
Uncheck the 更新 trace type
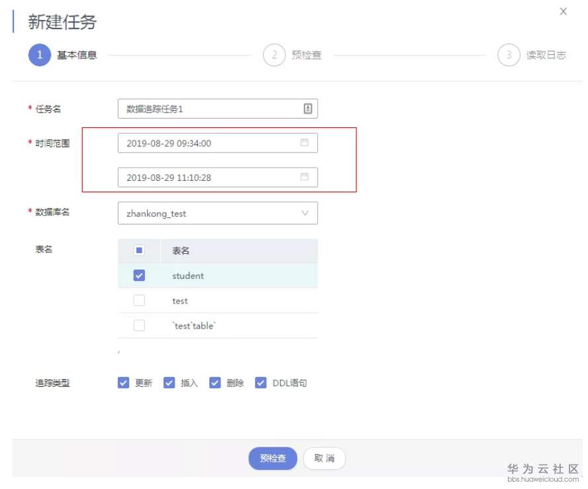tap(123, 382)
